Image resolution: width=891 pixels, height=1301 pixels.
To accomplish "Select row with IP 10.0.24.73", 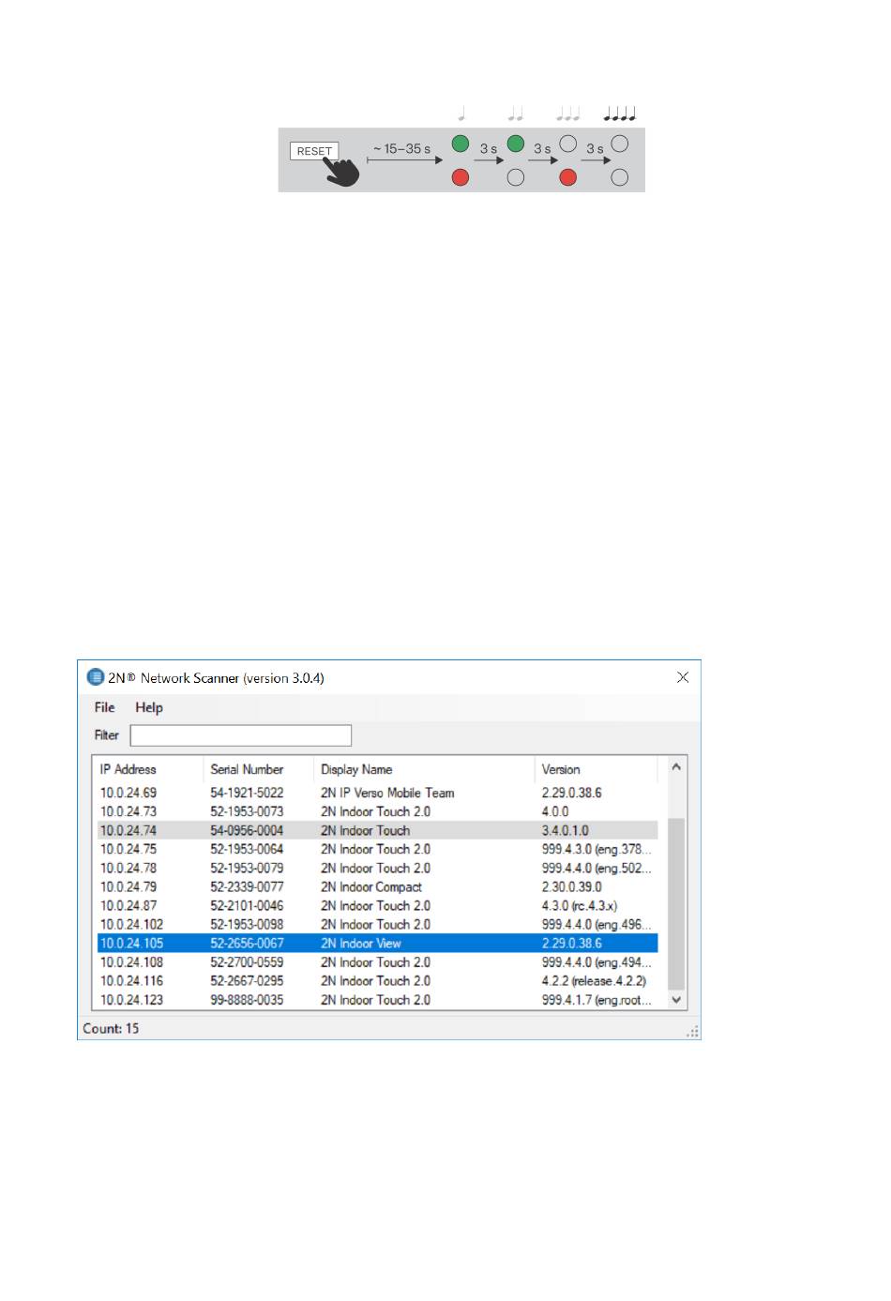I will pos(377,811).
